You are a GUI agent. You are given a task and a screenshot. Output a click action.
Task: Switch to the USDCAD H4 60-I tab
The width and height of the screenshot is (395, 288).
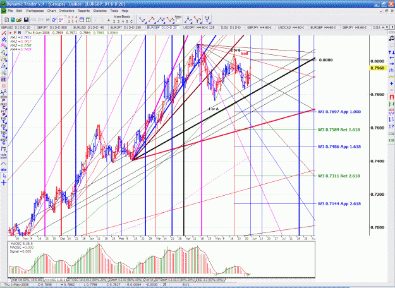[x=291, y=27]
